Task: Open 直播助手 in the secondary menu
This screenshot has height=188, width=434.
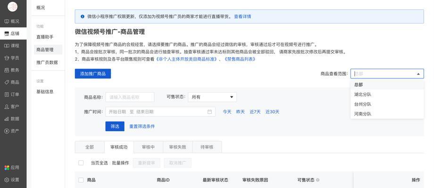Action: pos(45,37)
